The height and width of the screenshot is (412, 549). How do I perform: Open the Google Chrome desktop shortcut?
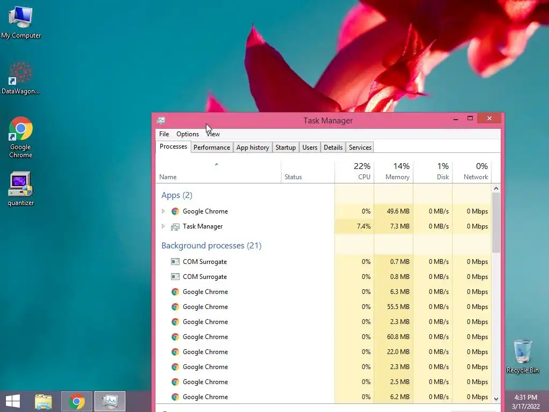point(21,137)
